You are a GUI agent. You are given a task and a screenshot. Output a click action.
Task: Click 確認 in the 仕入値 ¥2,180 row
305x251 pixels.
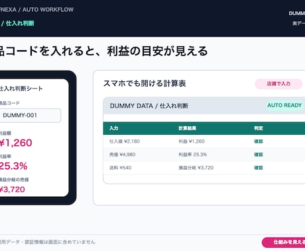[x=259, y=141]
